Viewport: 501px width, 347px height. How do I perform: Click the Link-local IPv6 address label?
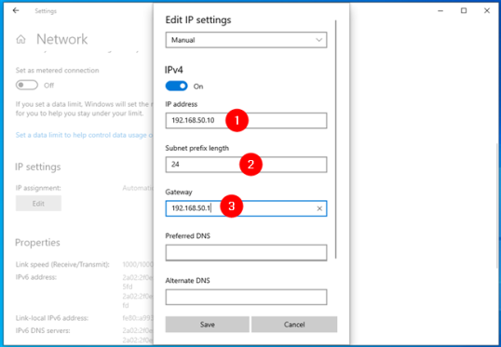(52, 318)
